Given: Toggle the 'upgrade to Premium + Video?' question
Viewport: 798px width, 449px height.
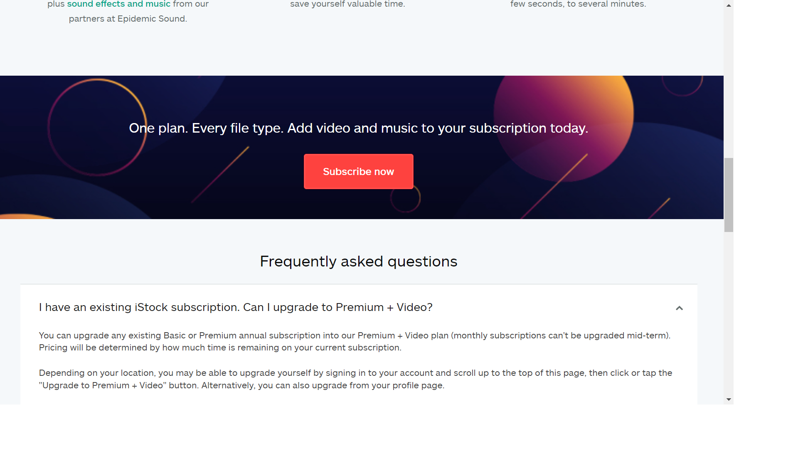Looking at the screenshot, I should tap(236, 307).
